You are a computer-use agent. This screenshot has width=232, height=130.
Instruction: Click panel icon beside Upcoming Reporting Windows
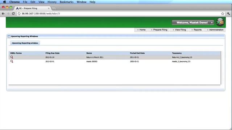[x=9, y=36]
